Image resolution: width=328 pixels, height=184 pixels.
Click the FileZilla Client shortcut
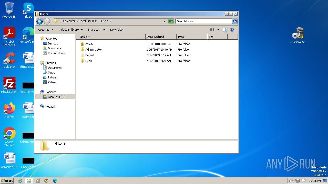[9, 85]
